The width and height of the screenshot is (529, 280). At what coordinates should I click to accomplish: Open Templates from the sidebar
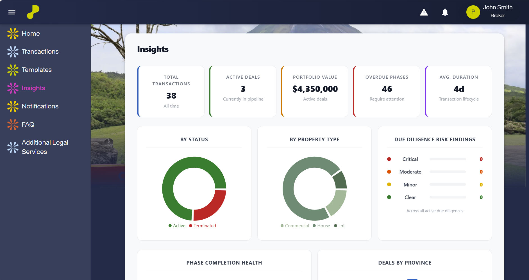[37, 70]
